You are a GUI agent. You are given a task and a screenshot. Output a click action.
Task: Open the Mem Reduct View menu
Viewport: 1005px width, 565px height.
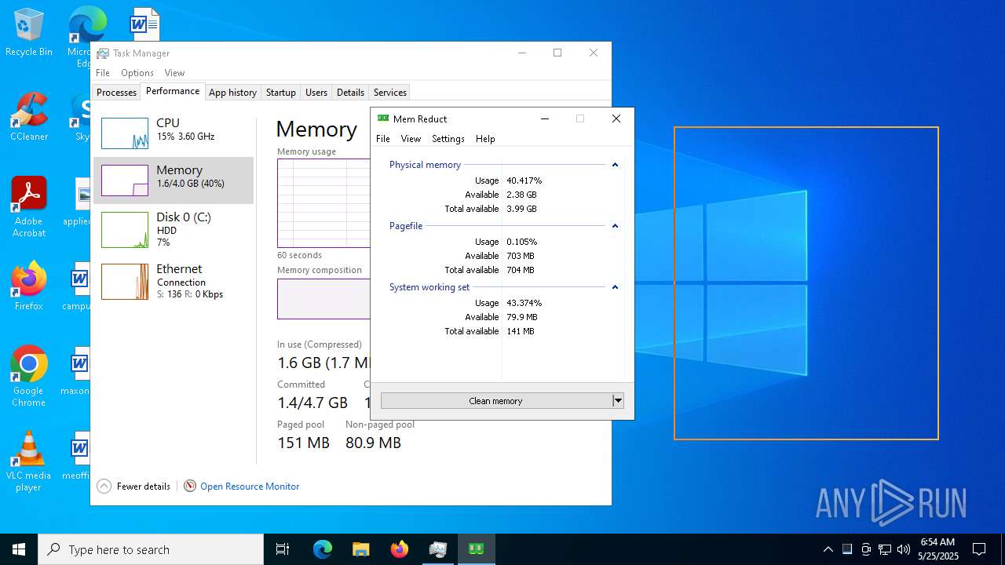tap(411, 139)
